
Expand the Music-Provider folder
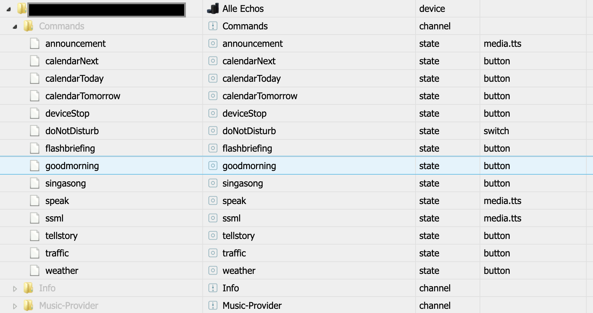coord(15,306)
